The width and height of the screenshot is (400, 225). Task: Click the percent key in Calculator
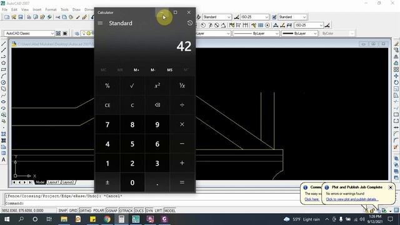pos(107,86)
